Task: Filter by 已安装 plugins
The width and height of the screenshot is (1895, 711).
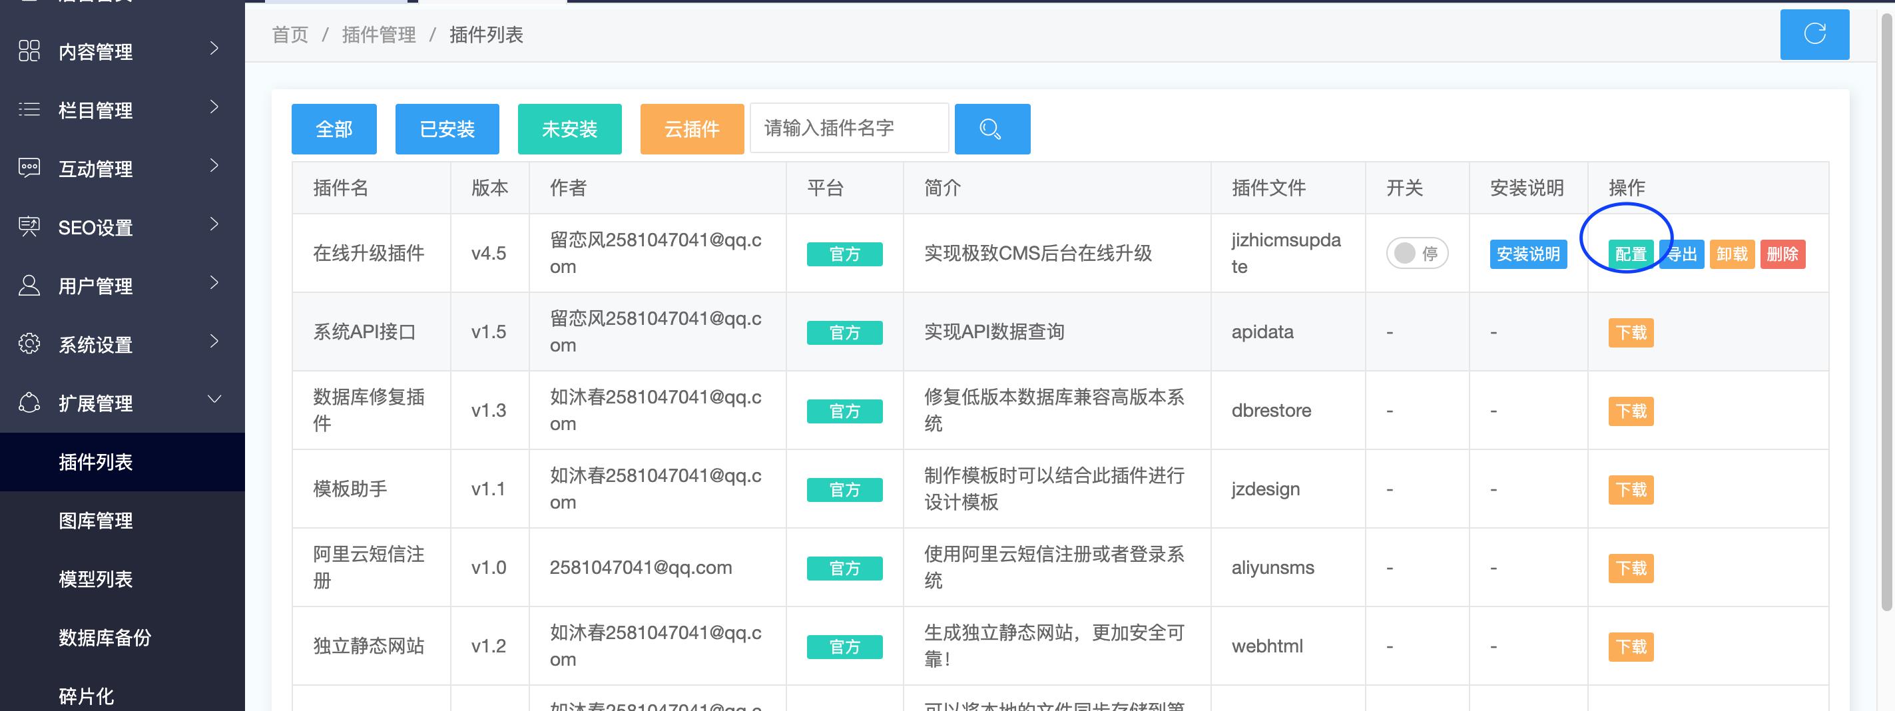Action: point(447,129)
